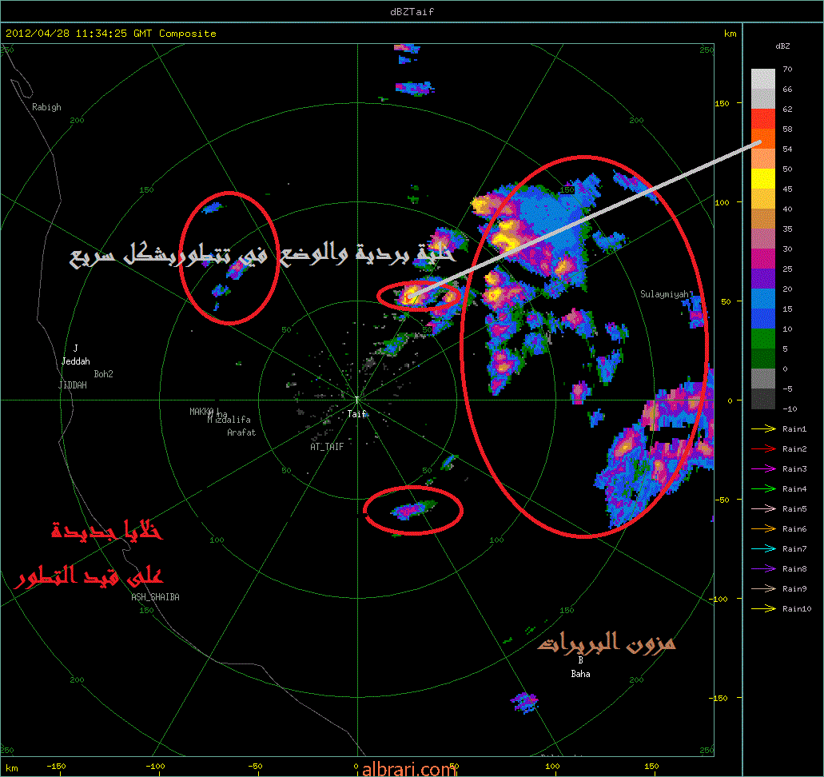Click the Rain1 legend text
The width and height of the screenshot is (824, 777).
(794, 429)
